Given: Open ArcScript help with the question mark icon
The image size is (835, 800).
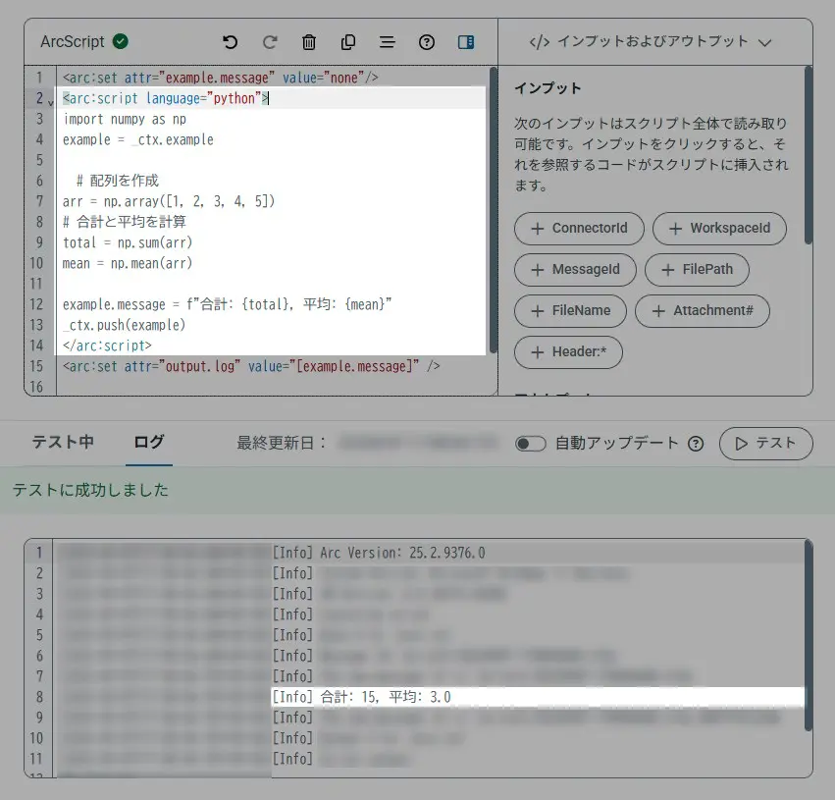Looking at the screenshot, I should coord(427,42).
